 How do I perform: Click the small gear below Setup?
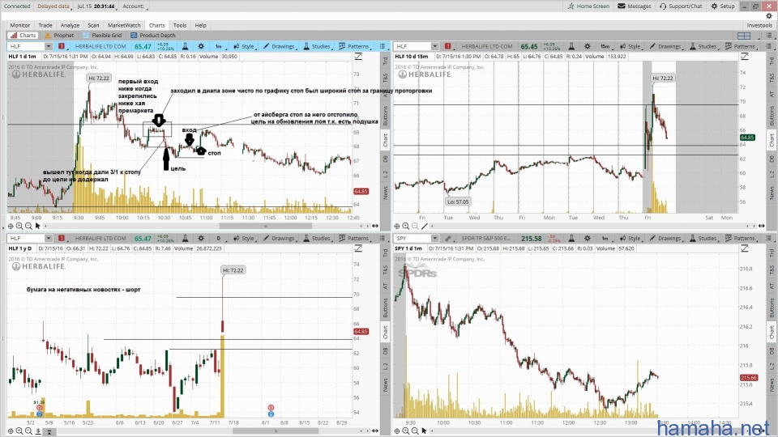[769, 16]
